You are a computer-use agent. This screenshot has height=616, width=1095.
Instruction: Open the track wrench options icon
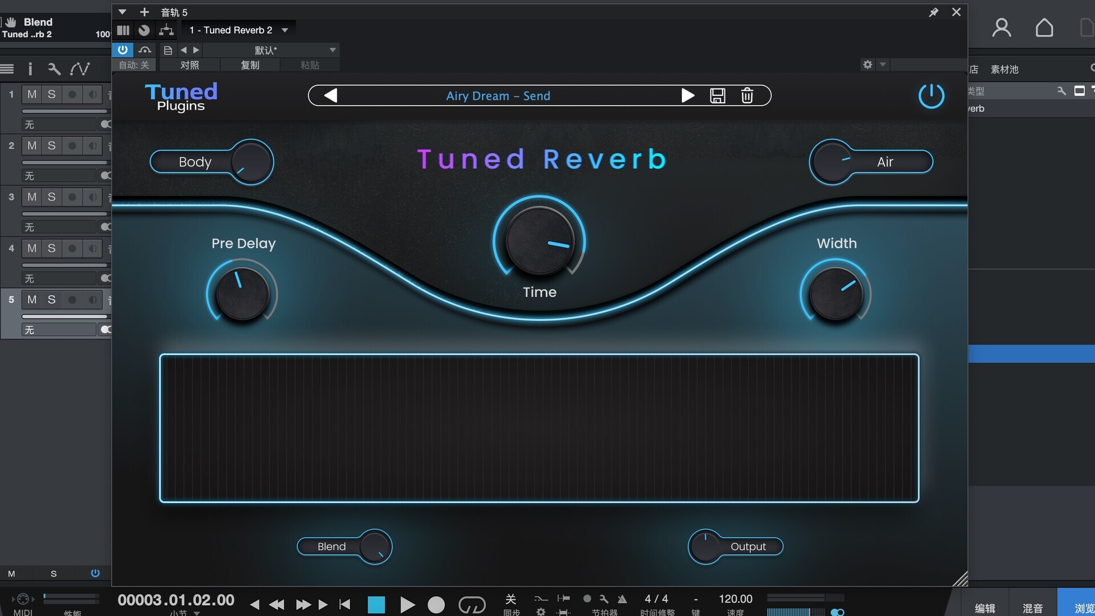[54, 69]
